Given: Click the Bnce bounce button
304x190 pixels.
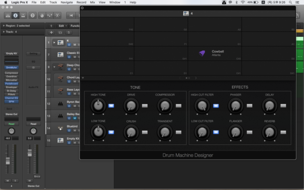Looking at the screenshot, I should coord(37,176).
